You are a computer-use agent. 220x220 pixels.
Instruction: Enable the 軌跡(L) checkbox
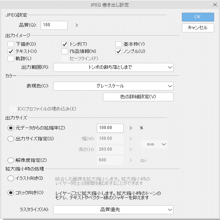[11, 59]
